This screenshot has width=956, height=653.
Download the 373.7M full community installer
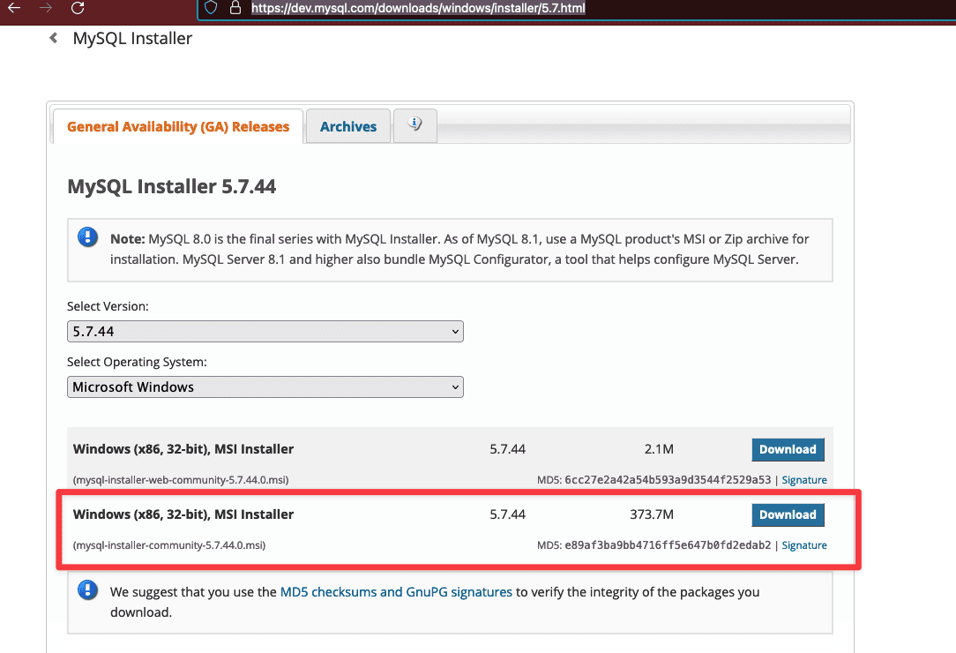tap(788, 514)
